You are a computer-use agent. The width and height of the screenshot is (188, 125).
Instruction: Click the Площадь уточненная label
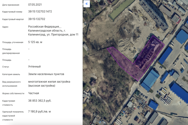[13, 42]
